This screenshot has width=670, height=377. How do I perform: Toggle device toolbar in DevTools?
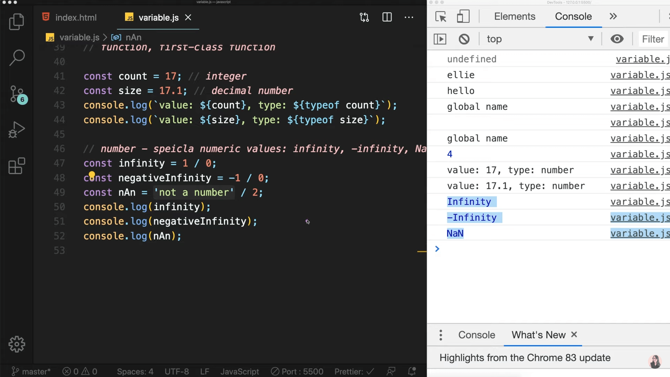pos(463,17)
